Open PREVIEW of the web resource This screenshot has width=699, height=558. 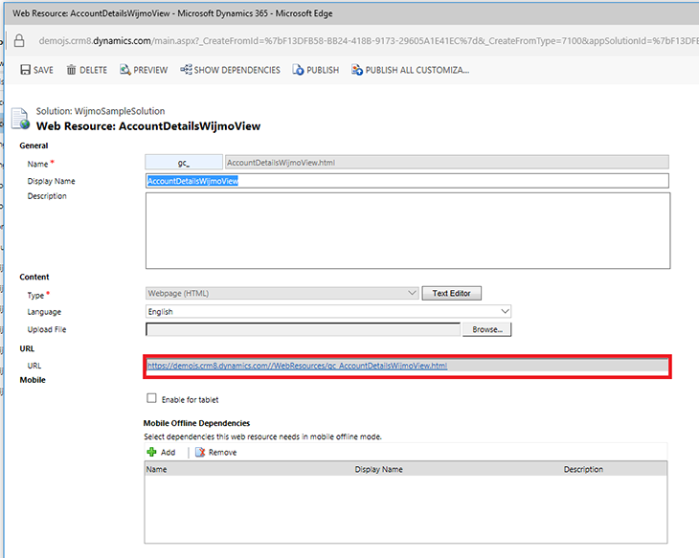point(144,70)
